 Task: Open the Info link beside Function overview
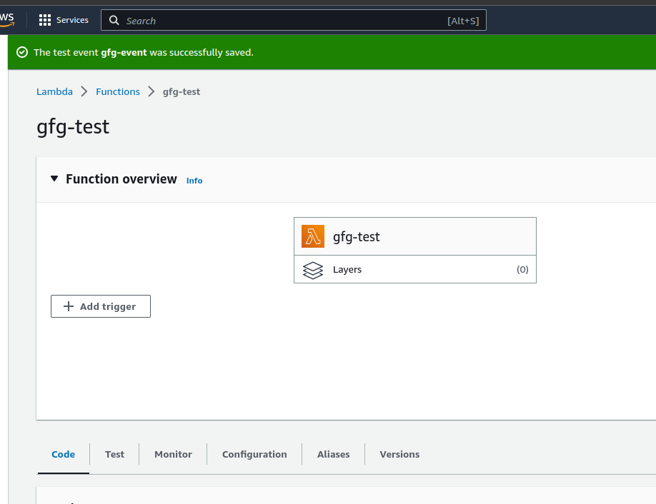click(x=194, y=181)
